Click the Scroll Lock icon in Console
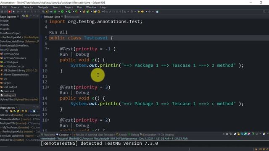The image size is (269, 151). (x=238, y=134)
